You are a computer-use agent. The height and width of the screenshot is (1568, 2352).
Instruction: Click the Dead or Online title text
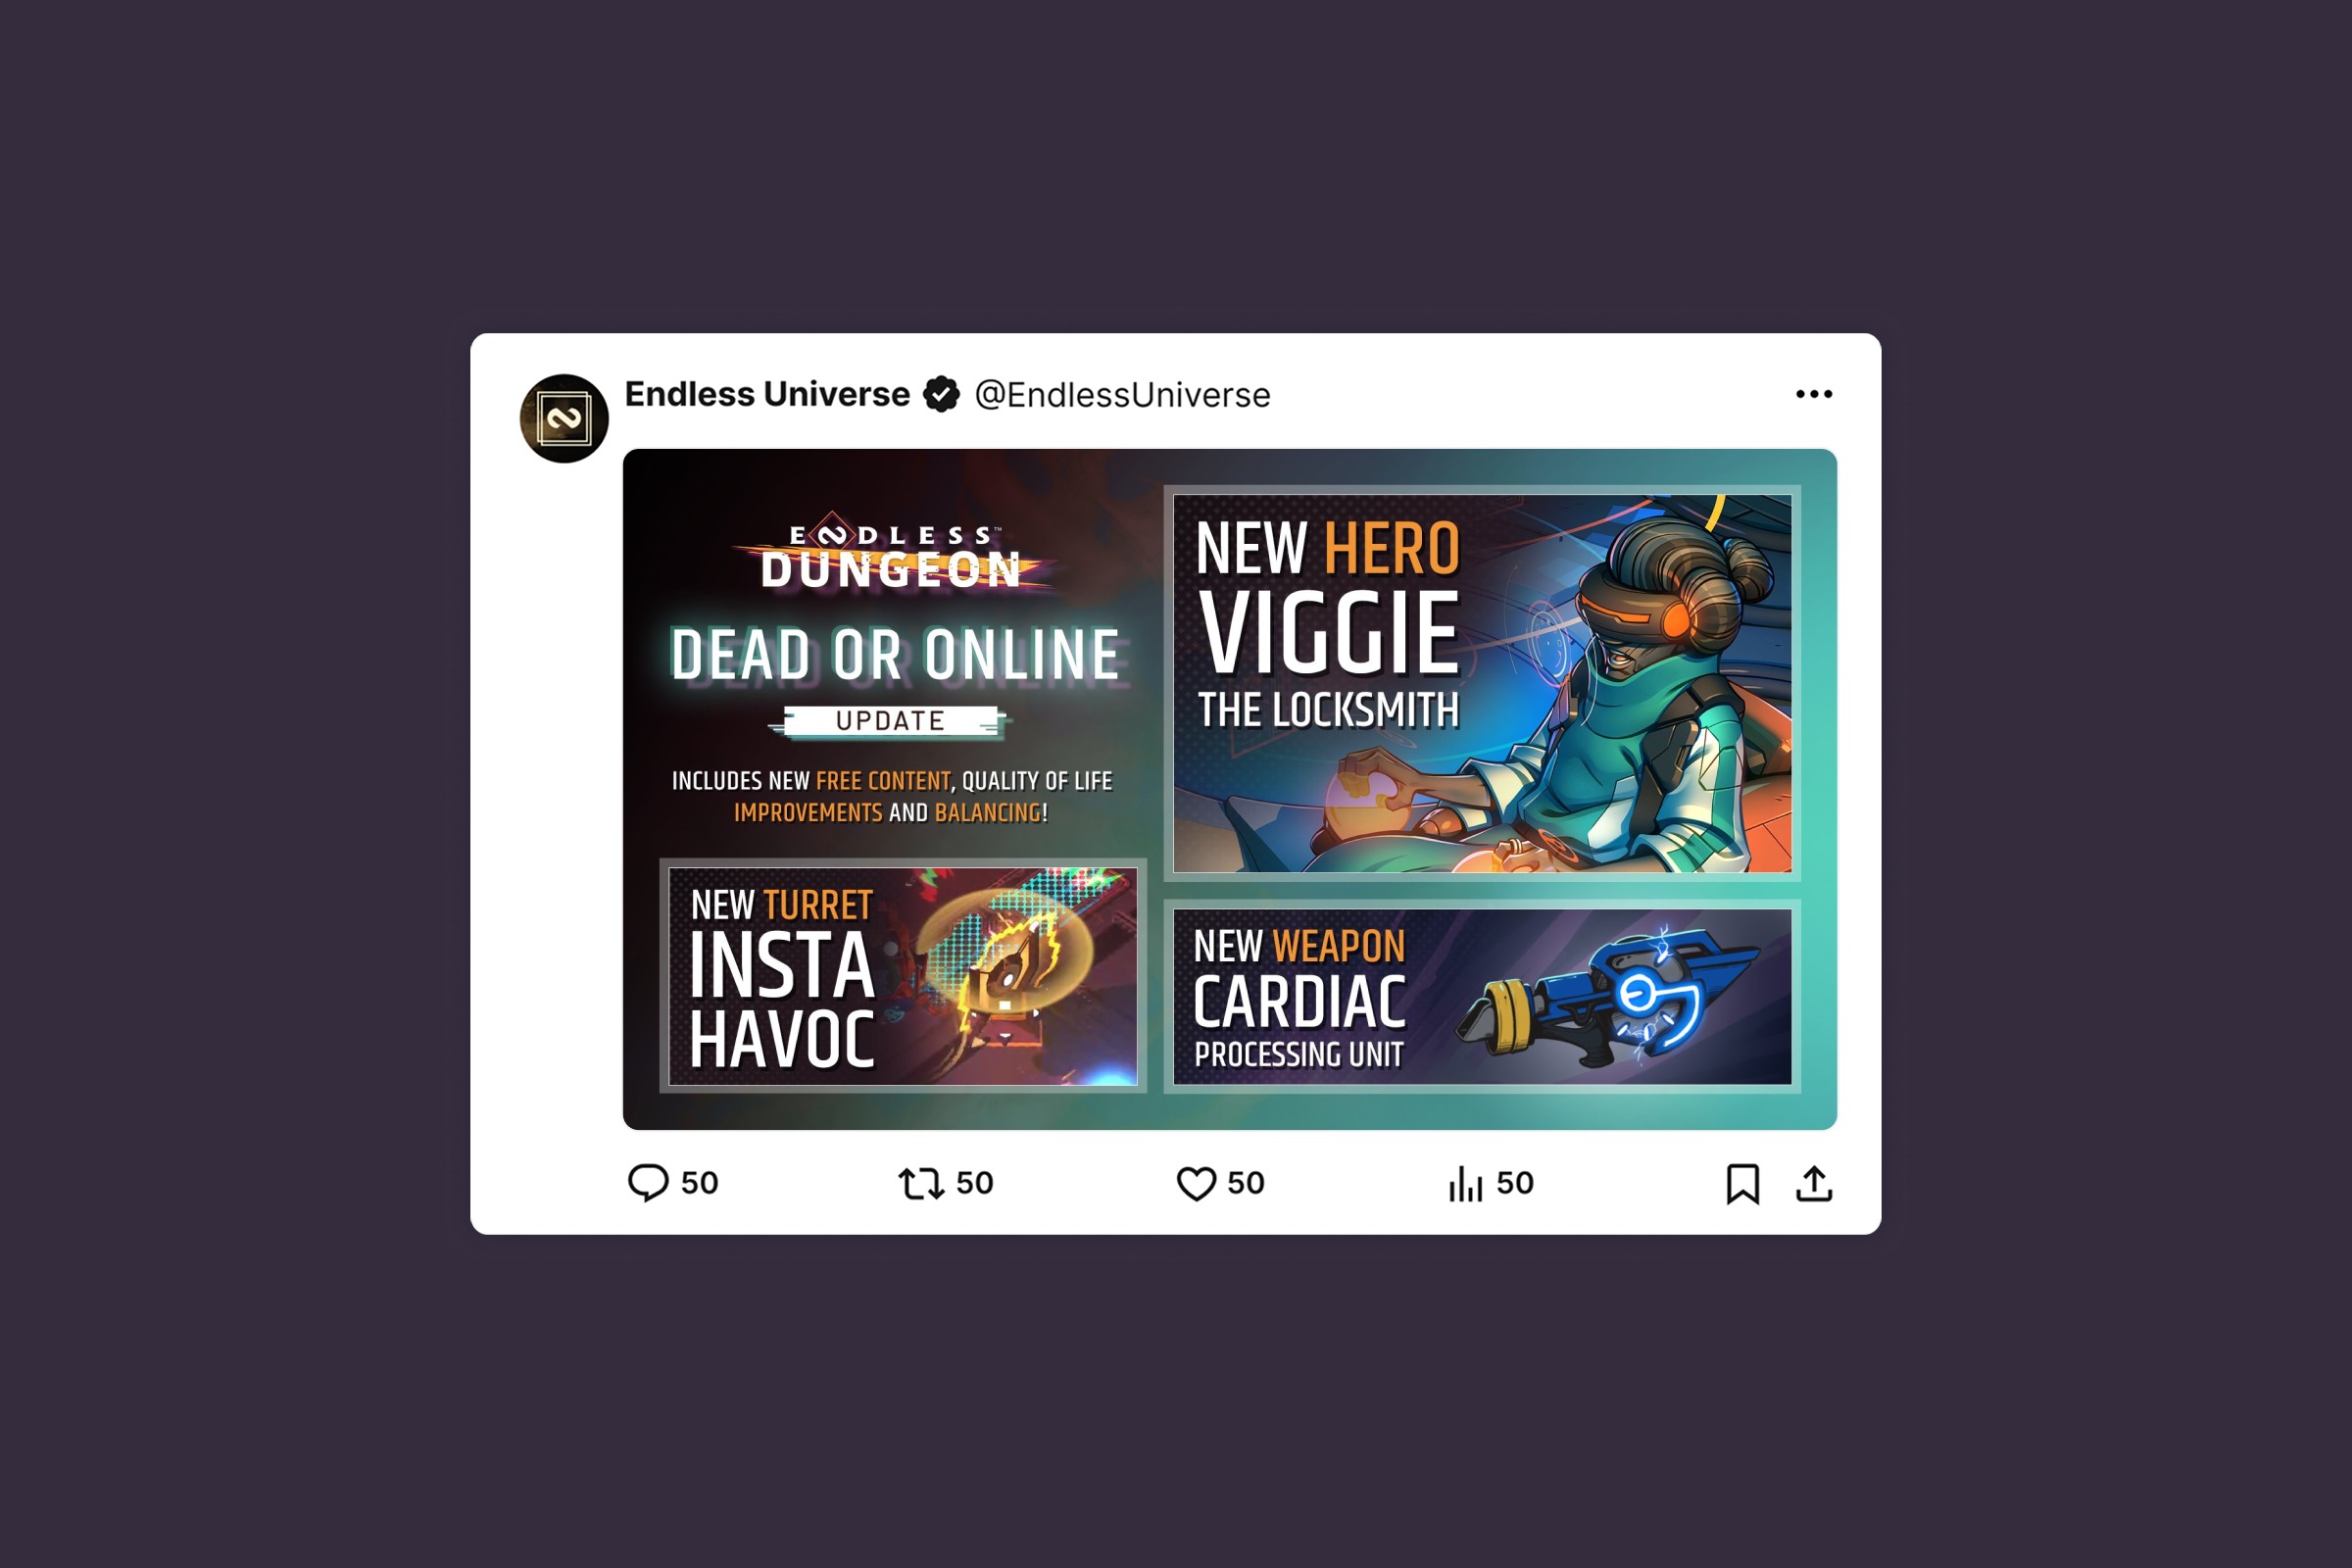click(x=895, y=655)
